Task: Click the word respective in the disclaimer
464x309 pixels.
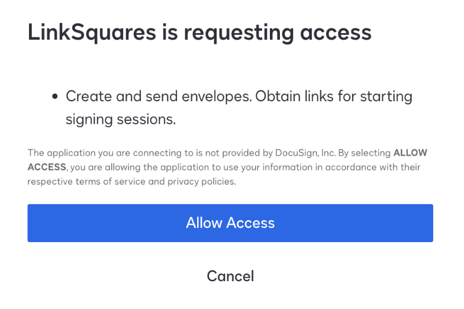Action: point(50,182)
